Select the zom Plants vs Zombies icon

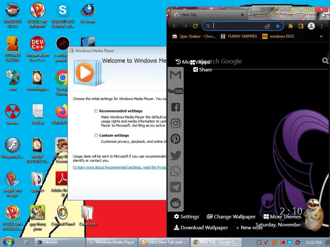(13, 80)
